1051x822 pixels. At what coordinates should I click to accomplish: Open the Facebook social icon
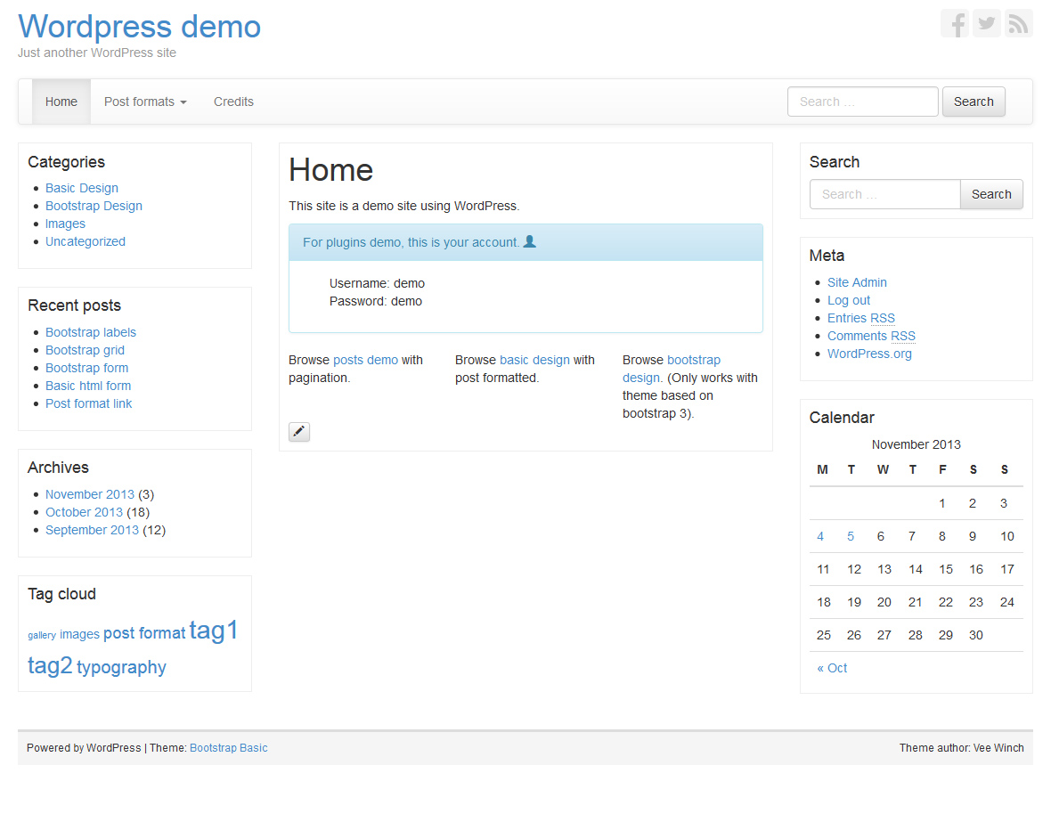point(955,24)
